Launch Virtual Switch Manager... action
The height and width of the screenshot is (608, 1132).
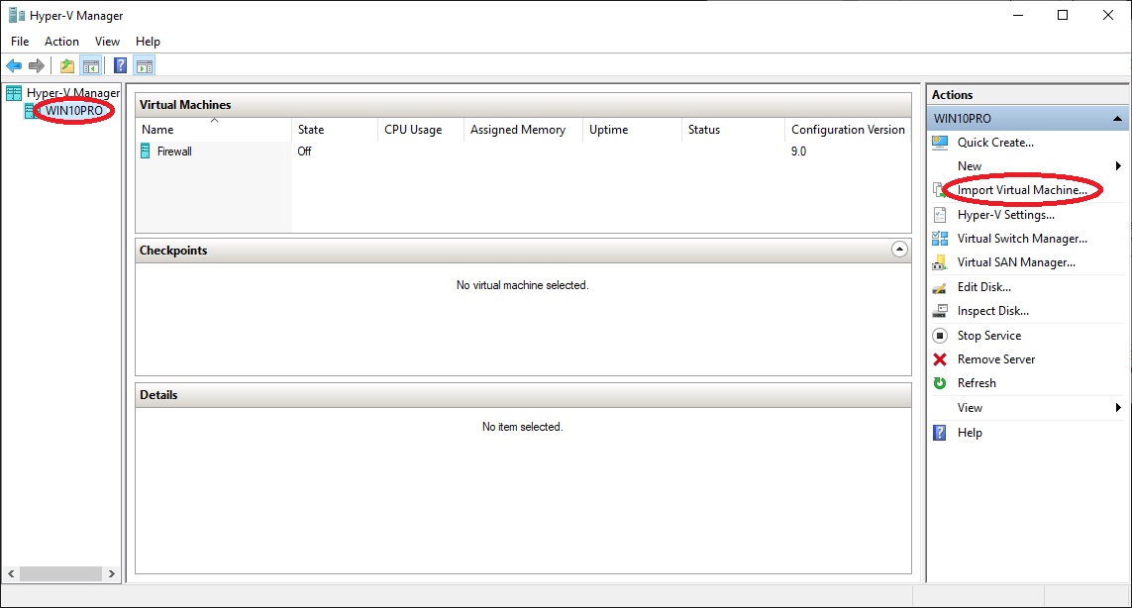click(x=1022, y=239)
